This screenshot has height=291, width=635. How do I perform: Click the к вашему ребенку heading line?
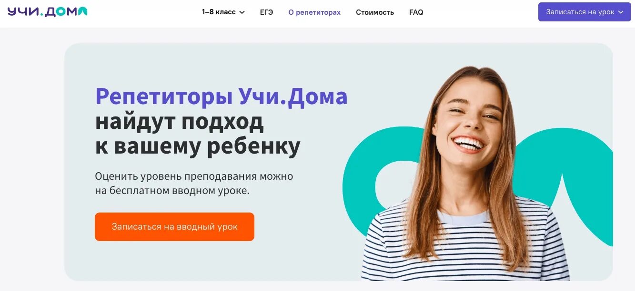198,146
